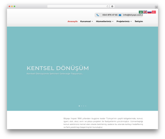Image resolution: width=165 pixels, height=139 pixels.
Task: Click the browser reader button beside address bar
Action: tap(112, 6)
